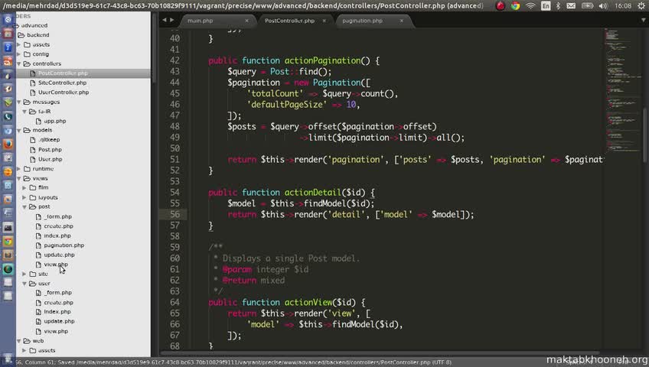Open the Firefox icon in the launcher
This screenshot has height=367, width=649.
pyautogui.click(x=8, y=145)
